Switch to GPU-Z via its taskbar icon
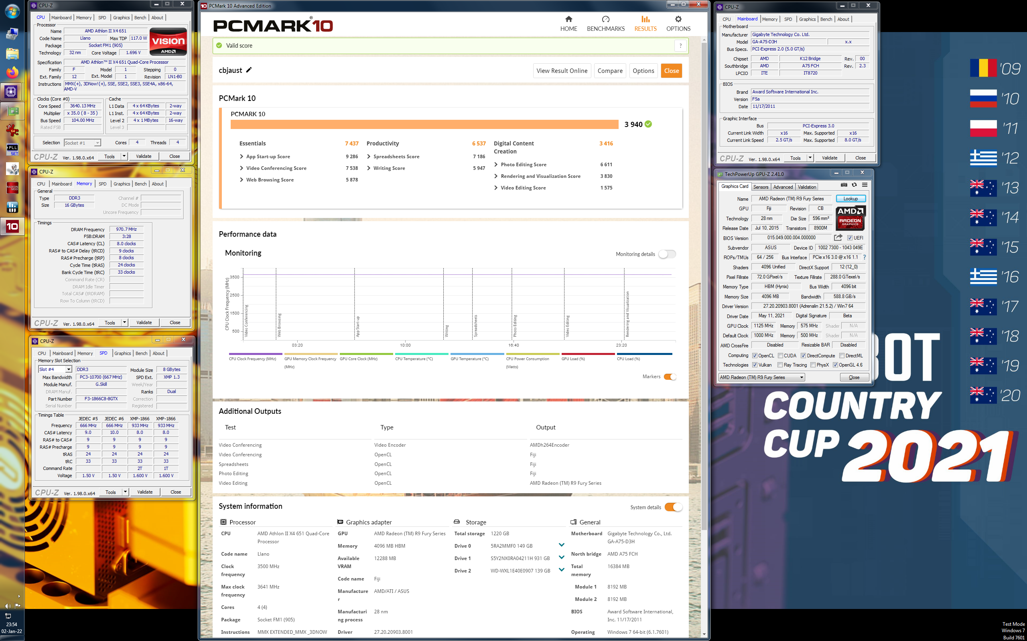The width and height of the screenshot is (1027, 641). click(12, 111)
